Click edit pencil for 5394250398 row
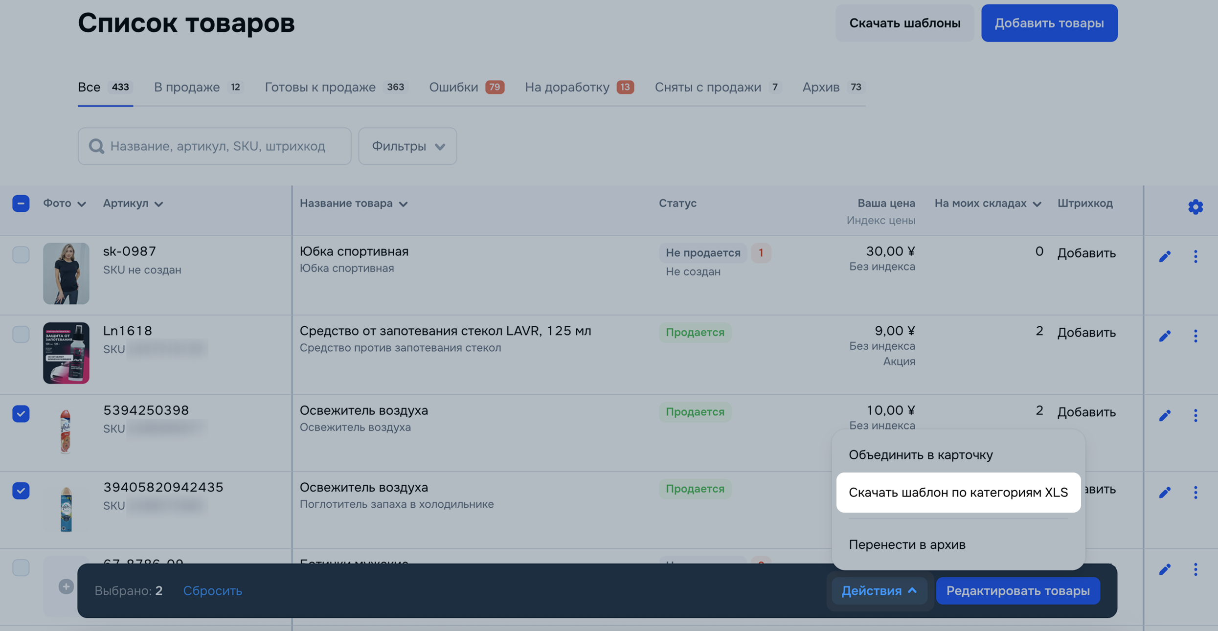Screen dimensions: 1218x631 tap(1165, 415)
